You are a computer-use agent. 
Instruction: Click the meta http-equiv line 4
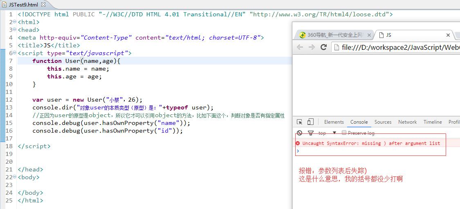pos(141,38)
